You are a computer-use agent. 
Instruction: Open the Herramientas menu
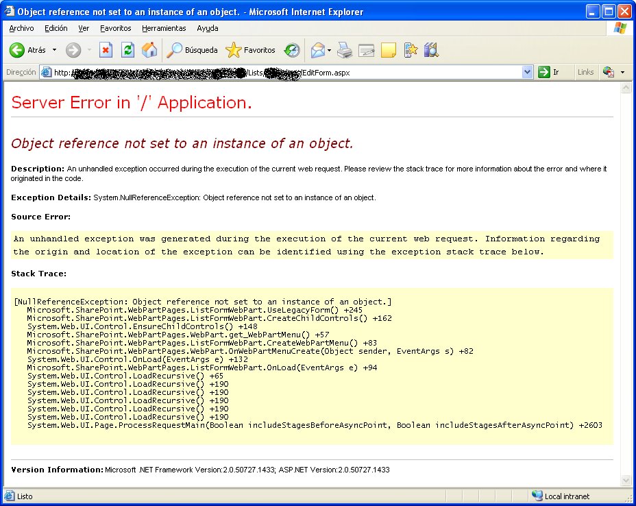click(x=164, y=28)
